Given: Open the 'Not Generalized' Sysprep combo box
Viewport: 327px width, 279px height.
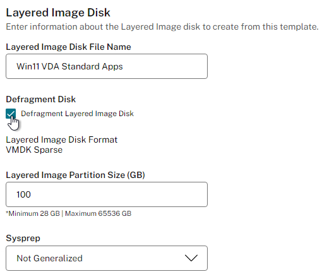Looking at the screenshot, I should pyautogui.click(x=107, y=258).
